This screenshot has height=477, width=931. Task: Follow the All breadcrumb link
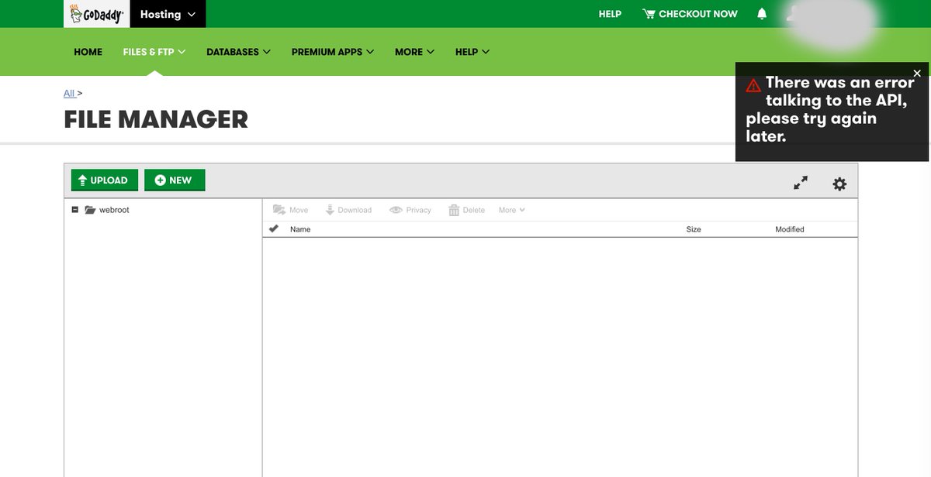click(x=69, y=93)
